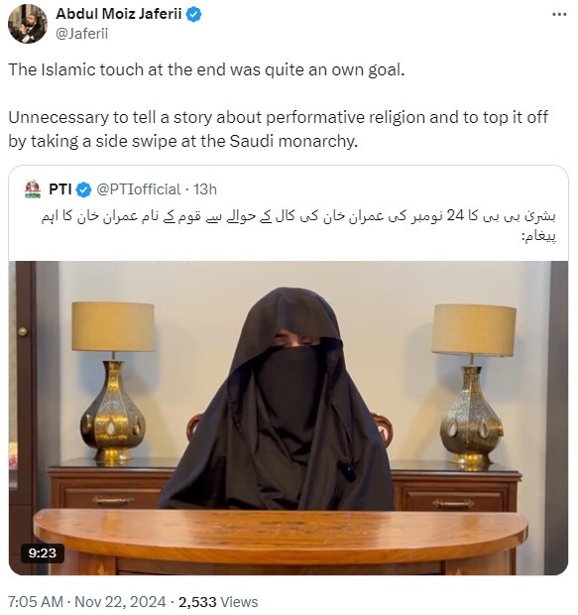Play the quoted video thumbnail

coord(289,418)
